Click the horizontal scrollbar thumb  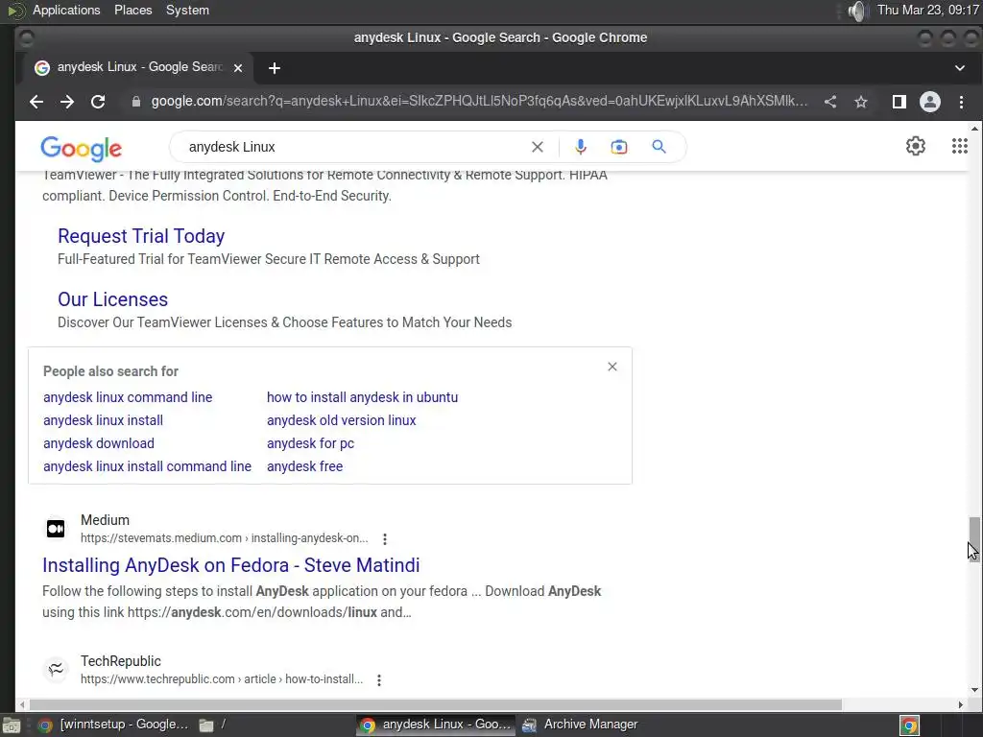click(435, 704)
